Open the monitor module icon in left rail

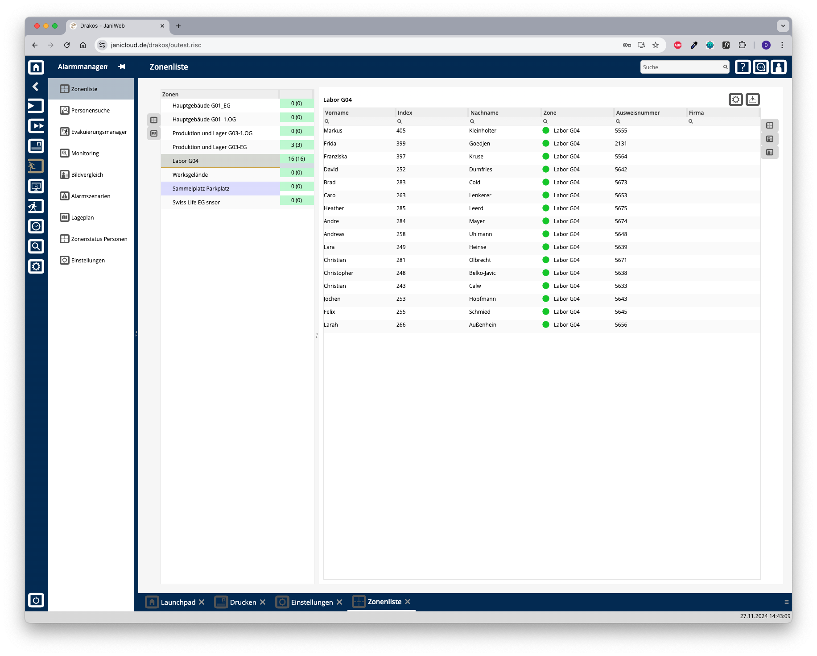(x=36, y=186)
